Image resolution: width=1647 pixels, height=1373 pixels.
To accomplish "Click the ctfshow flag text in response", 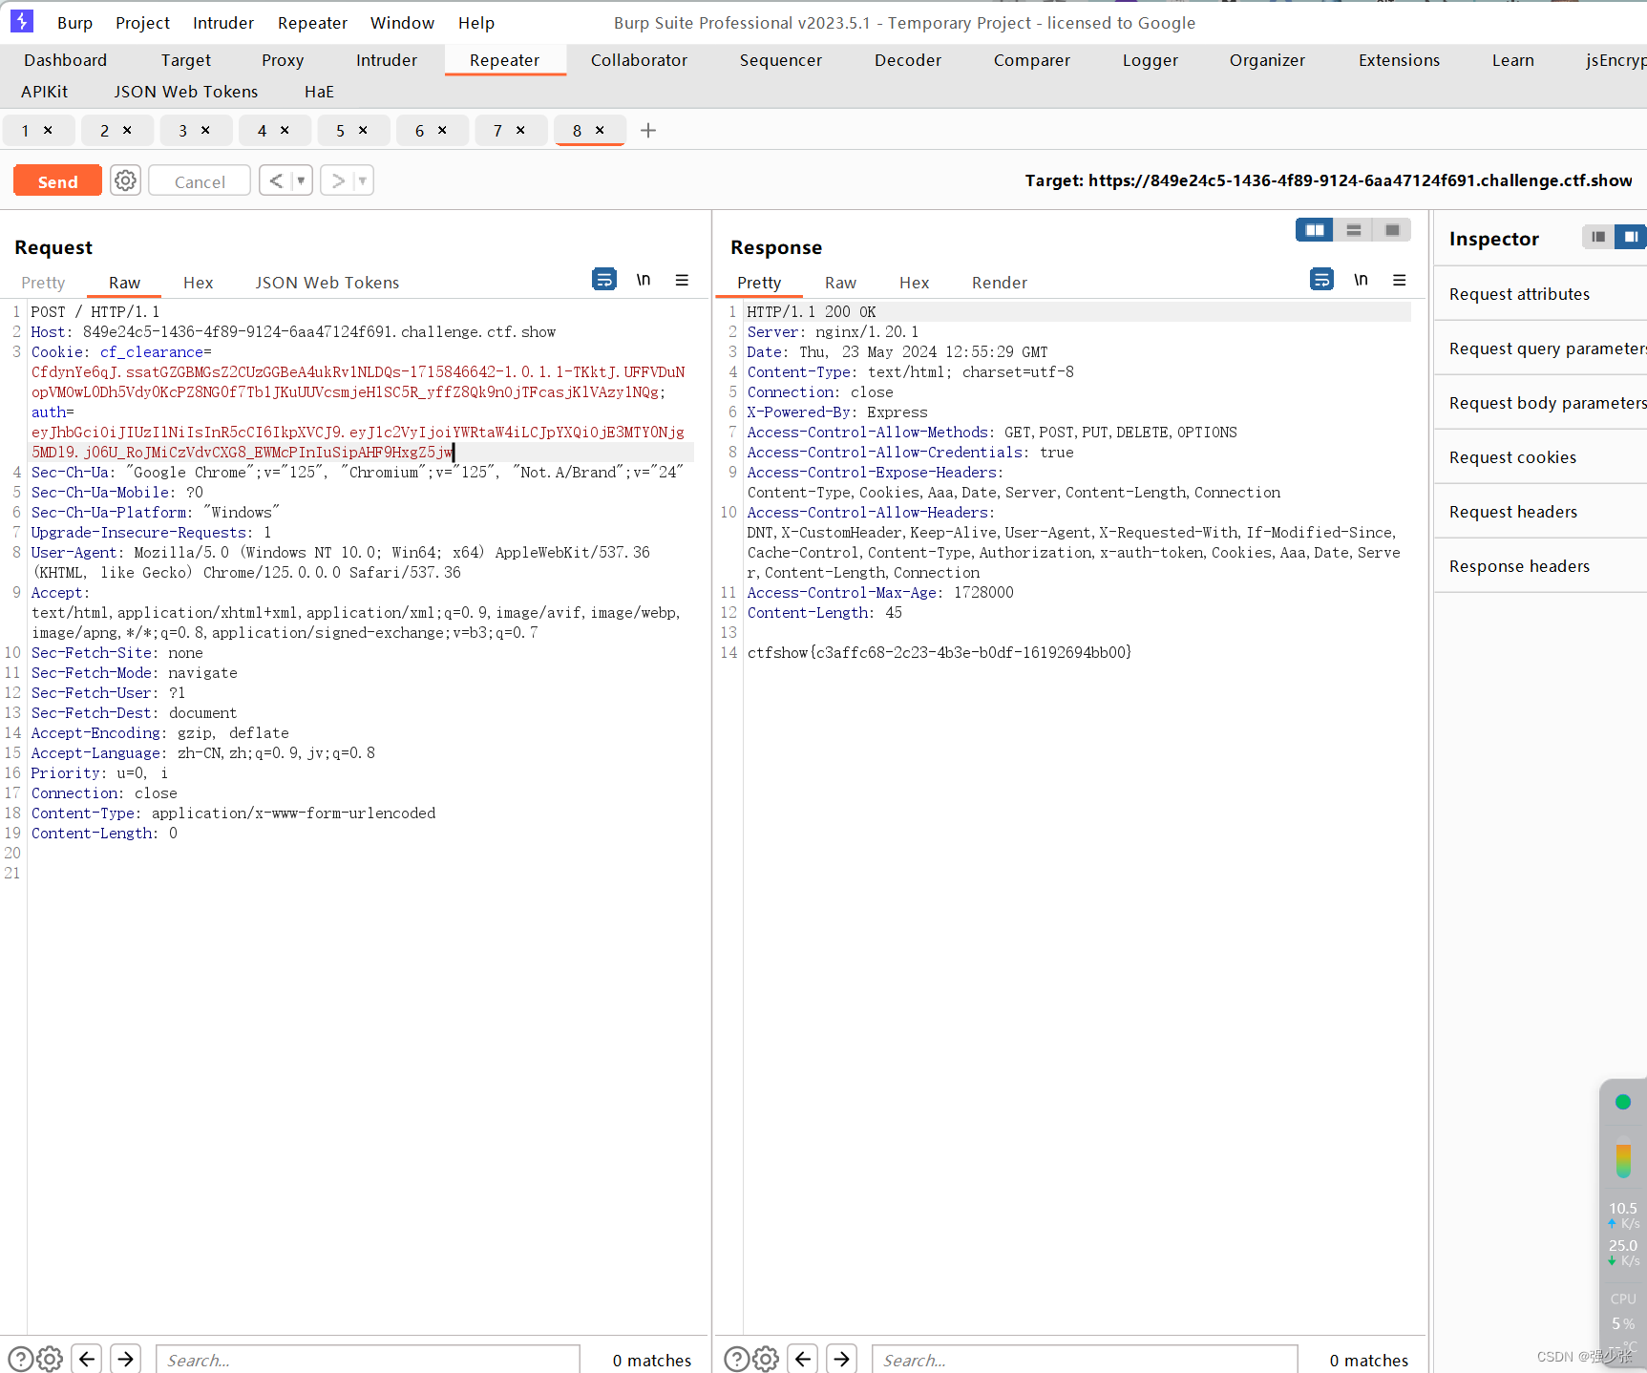I will pos(940,653).
